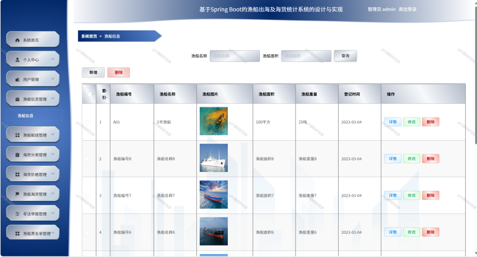Toggle the select-all checkbox in table header
Viewport: 477px width, 257px height.
tap(90, 94)
